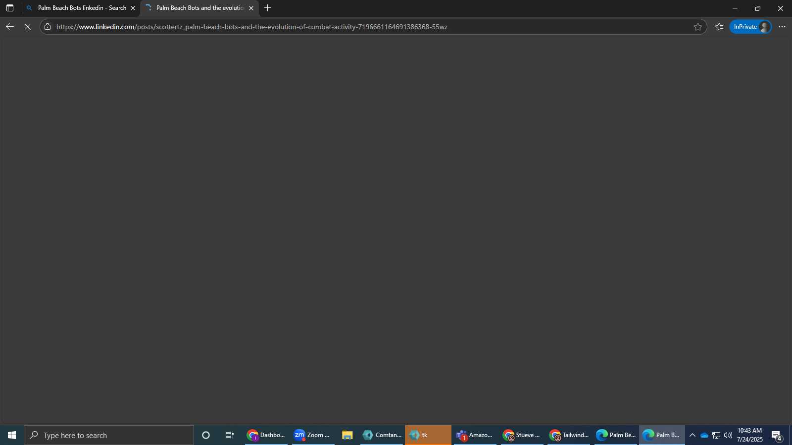Open browser Settings and more menu
This screenshot has width=792, height=445.
pyautogui.click(x=782, y=27)
